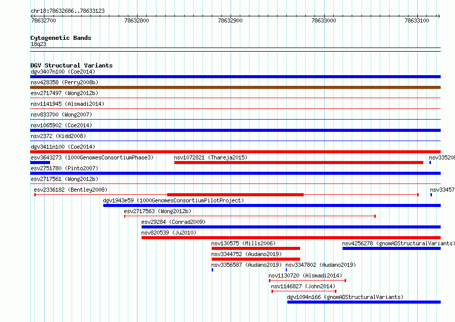Image resolution: width=455 pixels, height=322 pixels.
Task: Click esv2717561 (Wong2012b) label
Action: pos(64,179)
